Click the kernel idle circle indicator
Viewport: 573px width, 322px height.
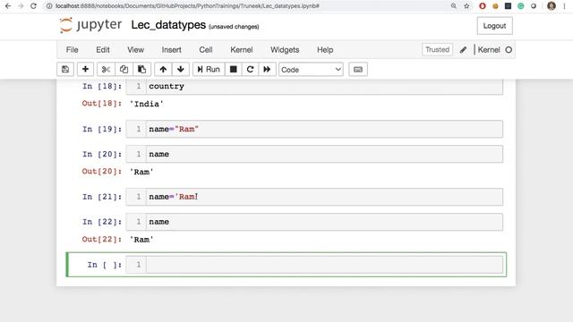[509, 50]
